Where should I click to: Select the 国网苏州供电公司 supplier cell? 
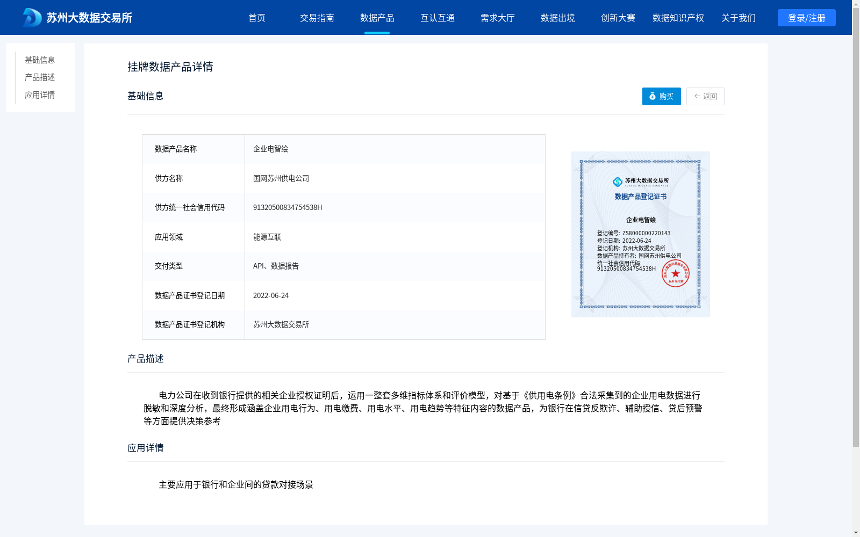tap(395, 178)
